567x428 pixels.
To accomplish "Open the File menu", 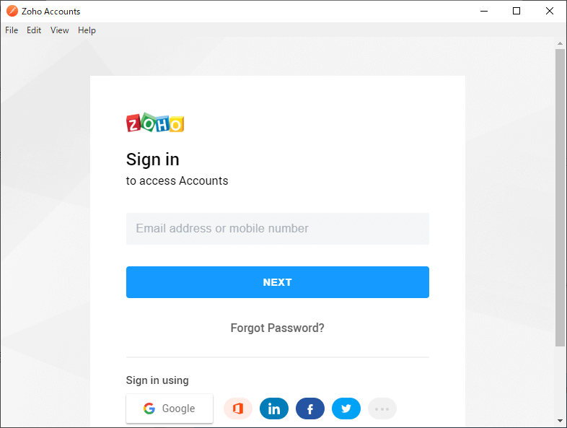I will [12, 30].
